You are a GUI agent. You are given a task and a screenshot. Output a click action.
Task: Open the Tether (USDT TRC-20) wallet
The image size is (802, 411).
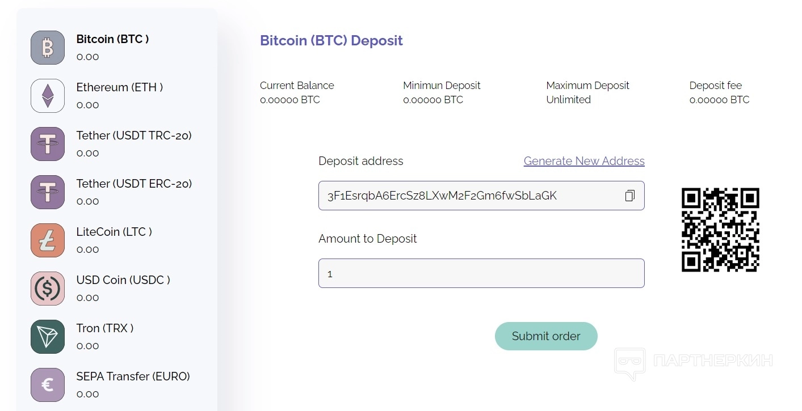tap(134, 136)
